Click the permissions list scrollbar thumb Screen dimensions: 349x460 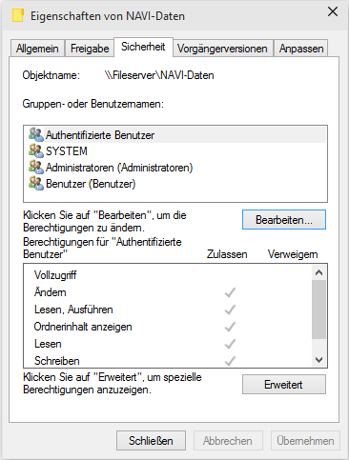pos(318,310)
